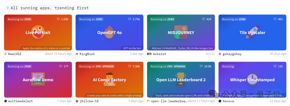Screen dimensions: 290x106
Task: Click 'about 11 hours ago' timestamp
Action: coord(201,101)
